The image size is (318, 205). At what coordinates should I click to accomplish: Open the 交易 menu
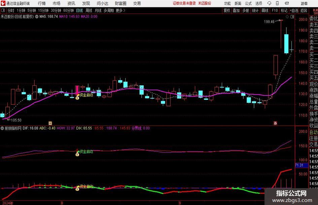pyautogui.click(x=137, y=3)
